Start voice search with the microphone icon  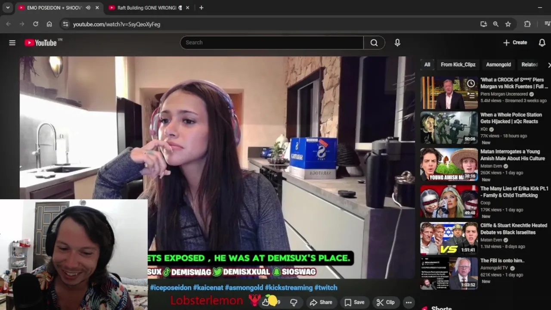(x=397, y=43)
